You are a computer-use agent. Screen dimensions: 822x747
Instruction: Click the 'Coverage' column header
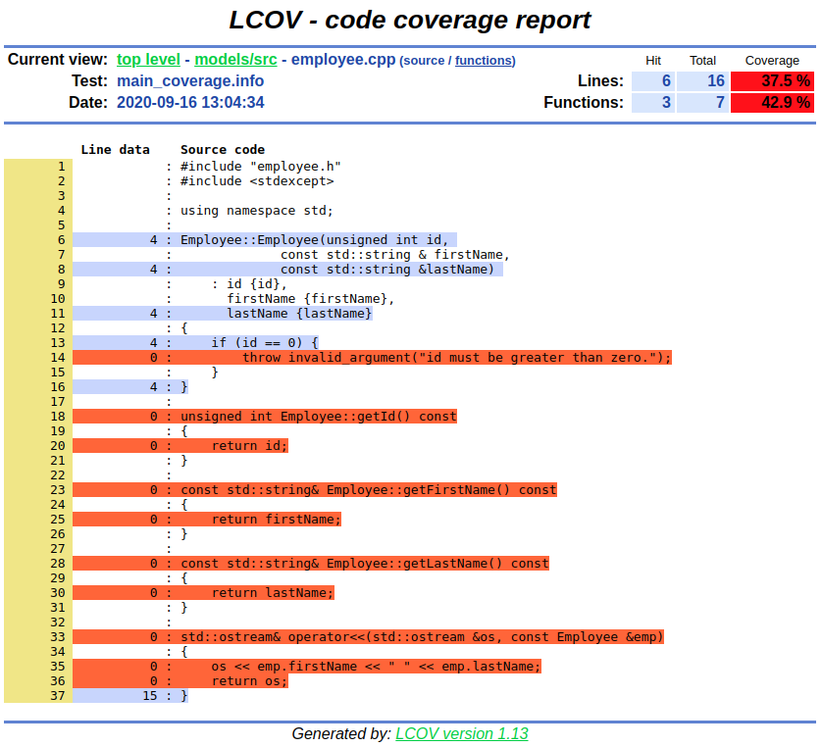click(x=772, y=61)
